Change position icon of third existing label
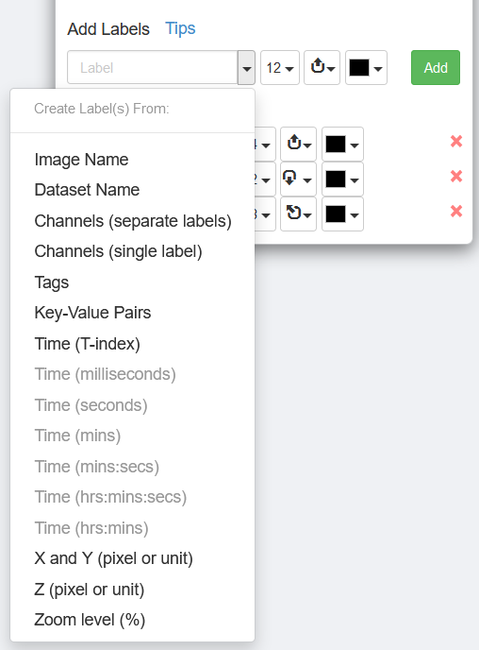Image resolution: width=479 pixels, height=650 pixels. coord(298,214)
